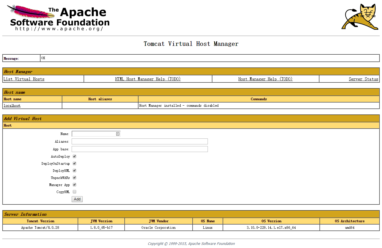Enable the CopyXML checkbox
382x248 pixels.
(74, 192)
